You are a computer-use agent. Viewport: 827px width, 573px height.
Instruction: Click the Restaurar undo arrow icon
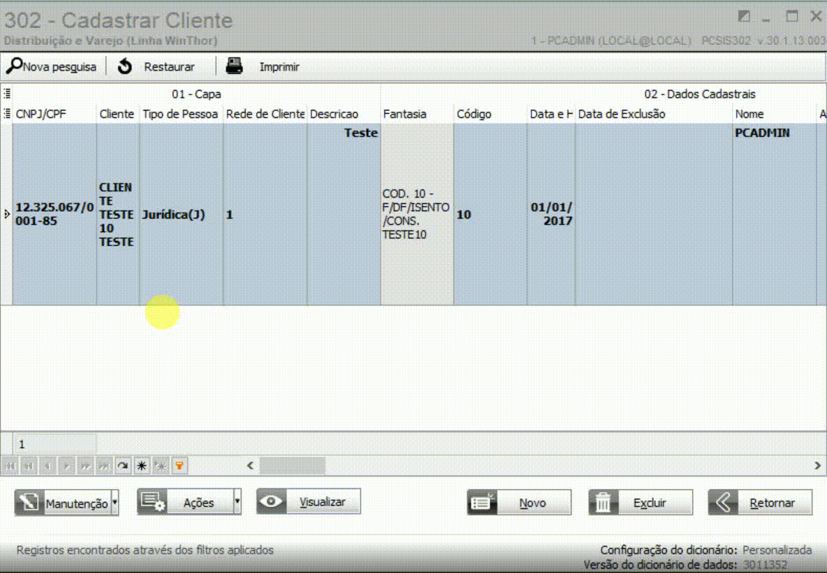(x=124, y=66)
